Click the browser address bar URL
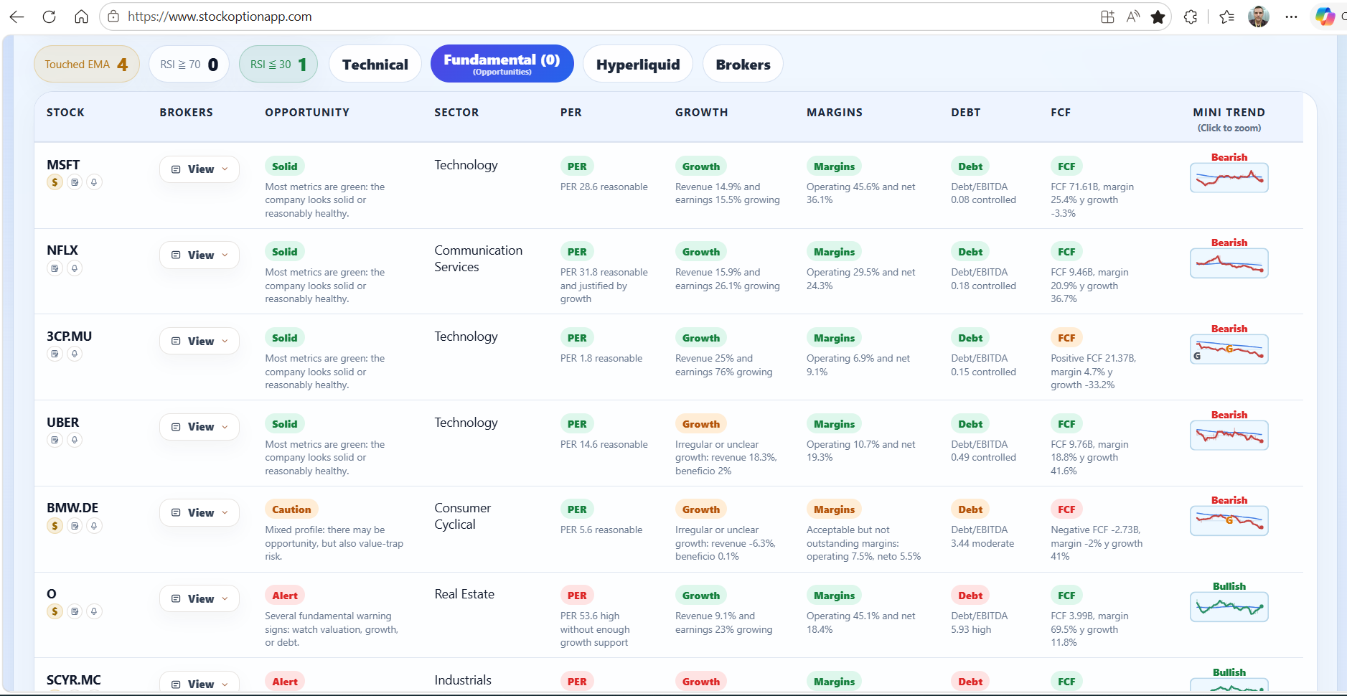The height and width of the screenshot is (696, 1347). pos(220,17)
